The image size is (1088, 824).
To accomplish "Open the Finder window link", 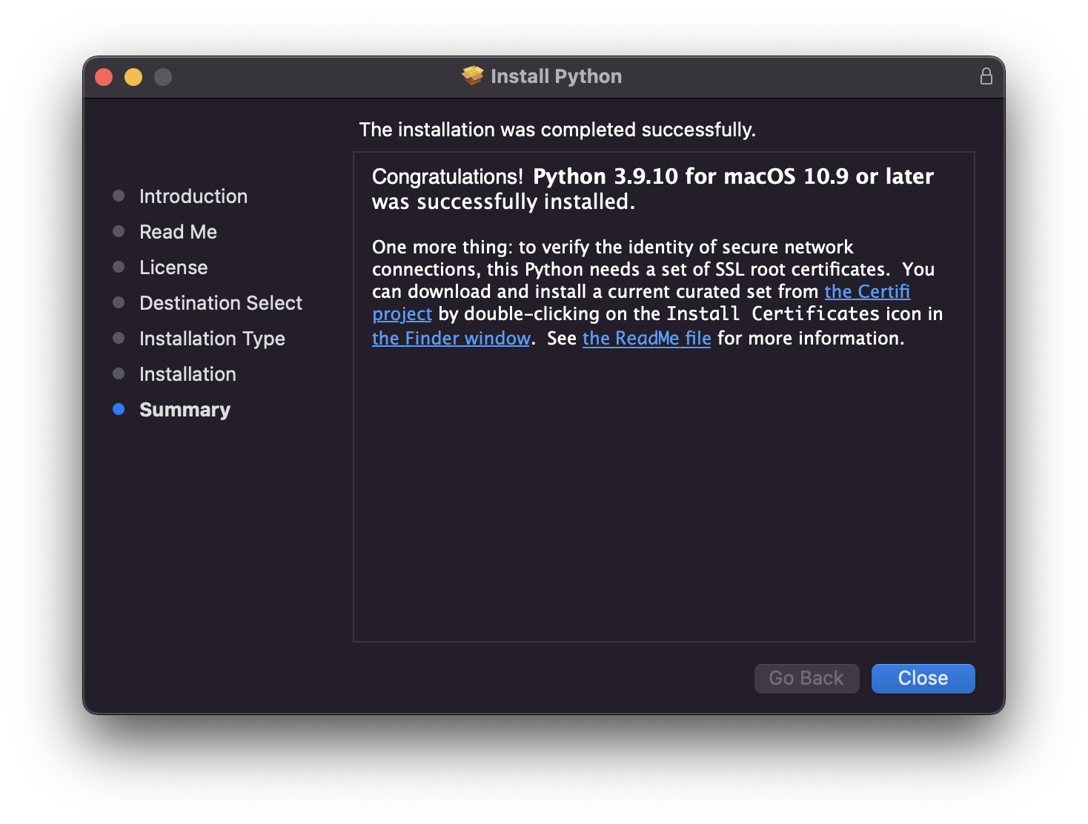I will [451, 339].
